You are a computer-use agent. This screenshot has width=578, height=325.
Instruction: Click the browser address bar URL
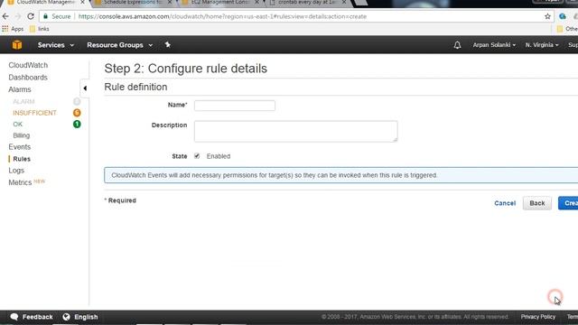point(222,16)
